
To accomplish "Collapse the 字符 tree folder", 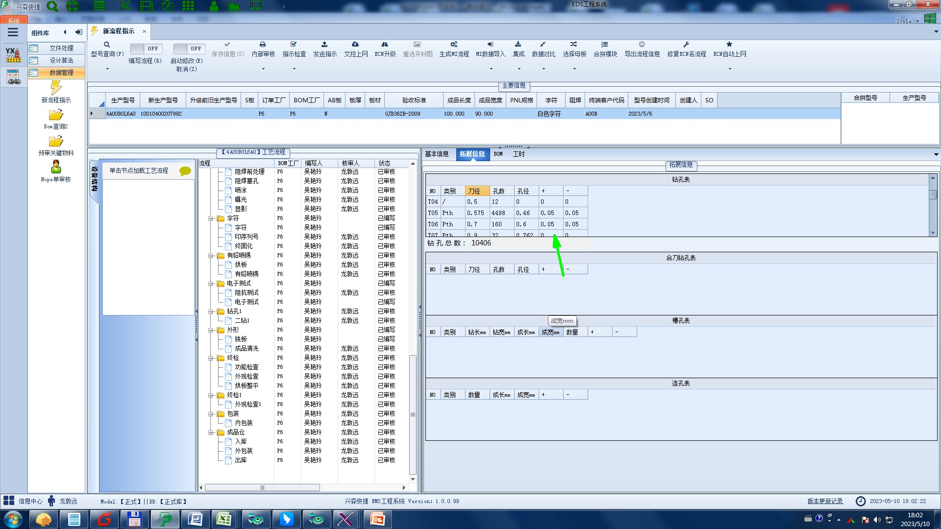I will [211, 218].
